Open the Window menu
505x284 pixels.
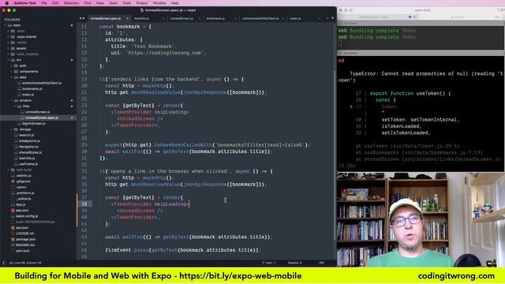pos(159,3)
